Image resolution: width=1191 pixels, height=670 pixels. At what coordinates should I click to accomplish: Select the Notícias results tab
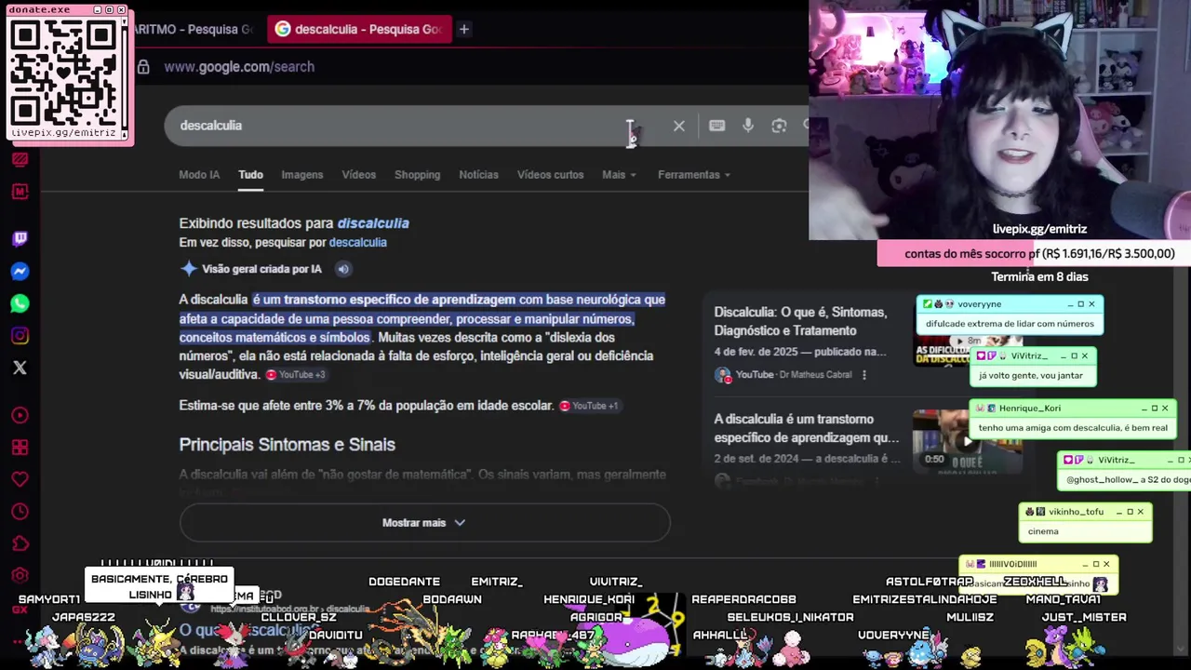(x=478, y=175)
